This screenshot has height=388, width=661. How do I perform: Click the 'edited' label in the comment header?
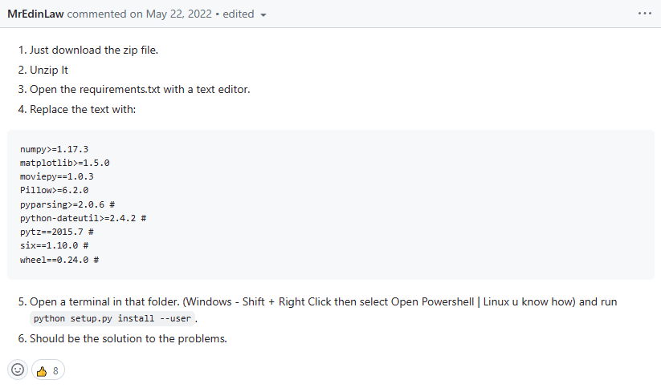(238, 14)
